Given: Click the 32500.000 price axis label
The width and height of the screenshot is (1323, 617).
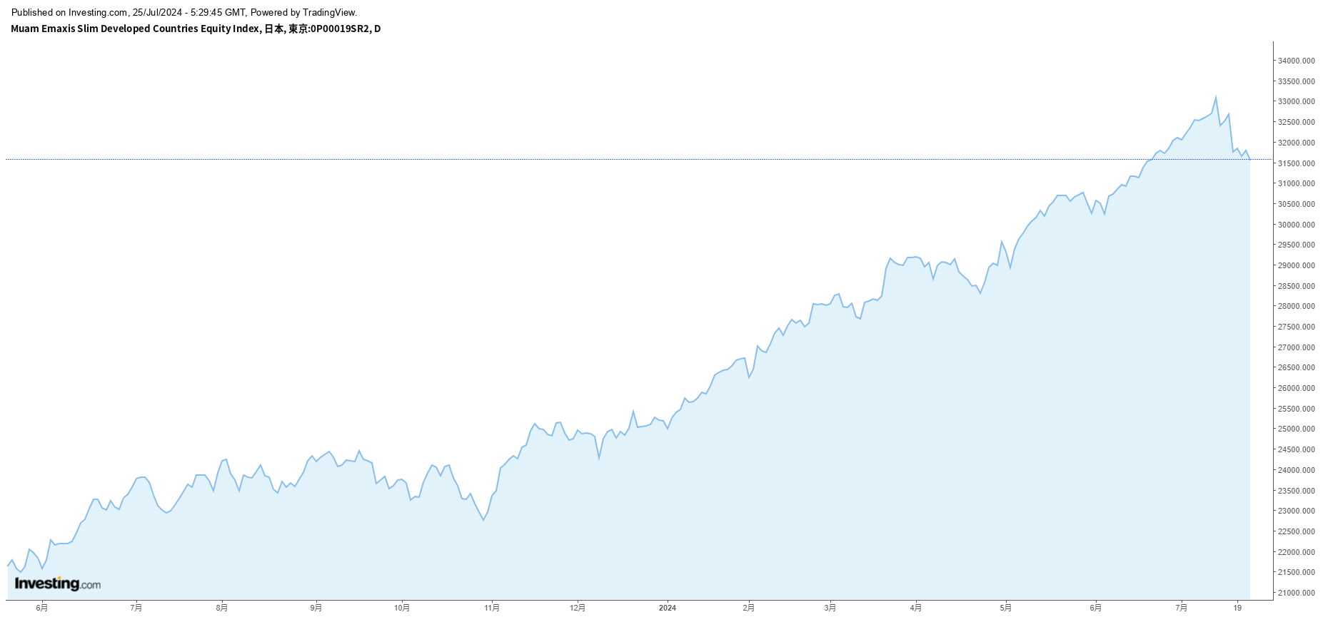Looking at the screenshot, I should point(1296,123).
